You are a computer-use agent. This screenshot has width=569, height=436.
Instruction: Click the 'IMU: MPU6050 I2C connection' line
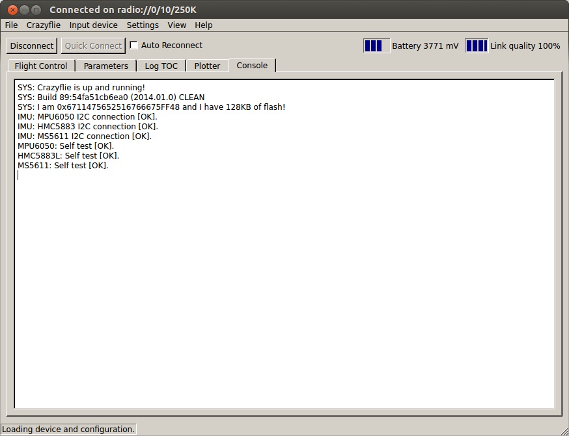point(87,117)
